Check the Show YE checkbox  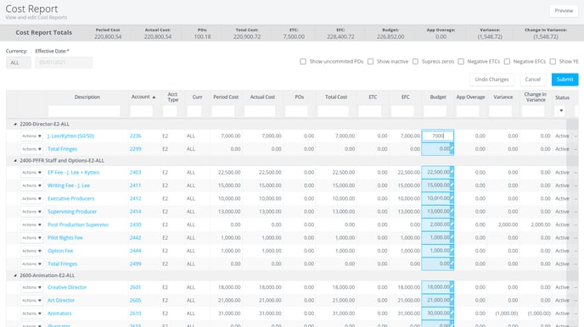click(x=553, y=61)
